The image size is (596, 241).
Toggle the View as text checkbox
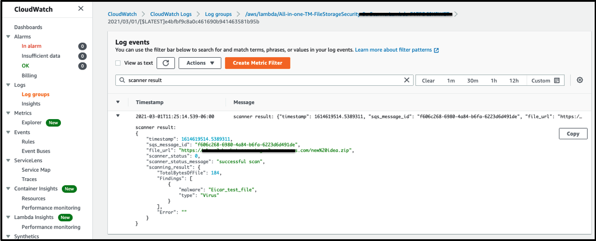(118, 63)
